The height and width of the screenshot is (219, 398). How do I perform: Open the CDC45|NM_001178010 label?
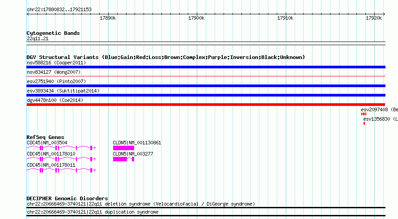coord(51,154)
